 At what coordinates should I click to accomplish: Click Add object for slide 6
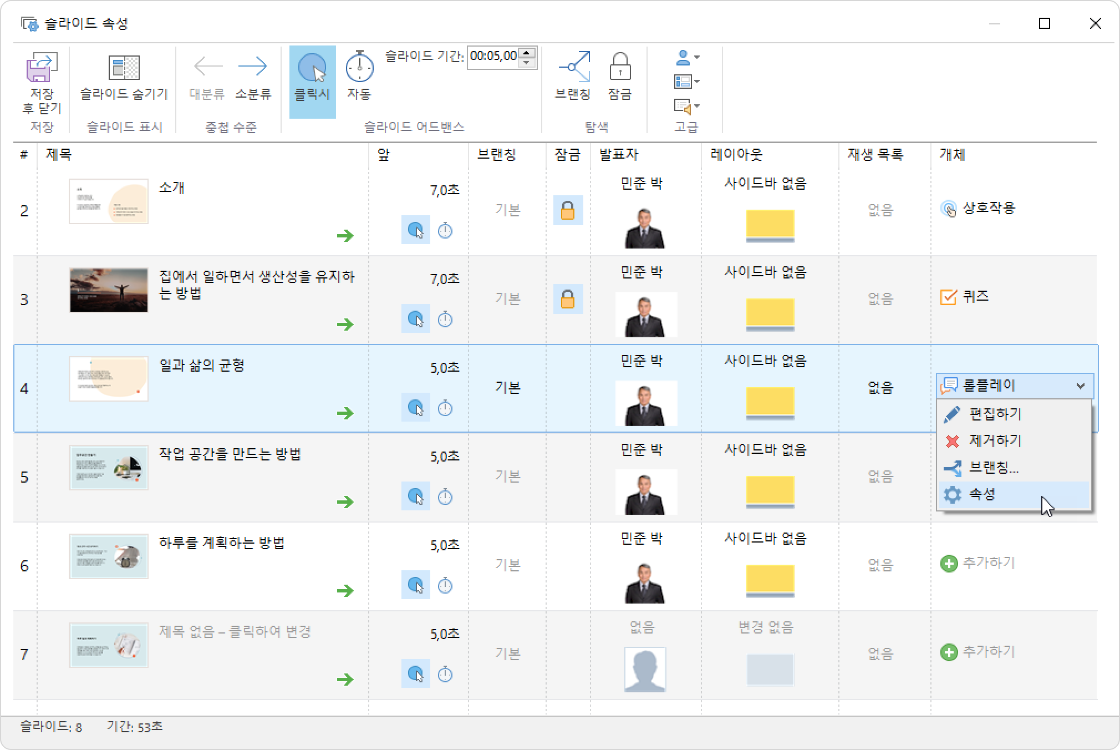pos(978,564)
